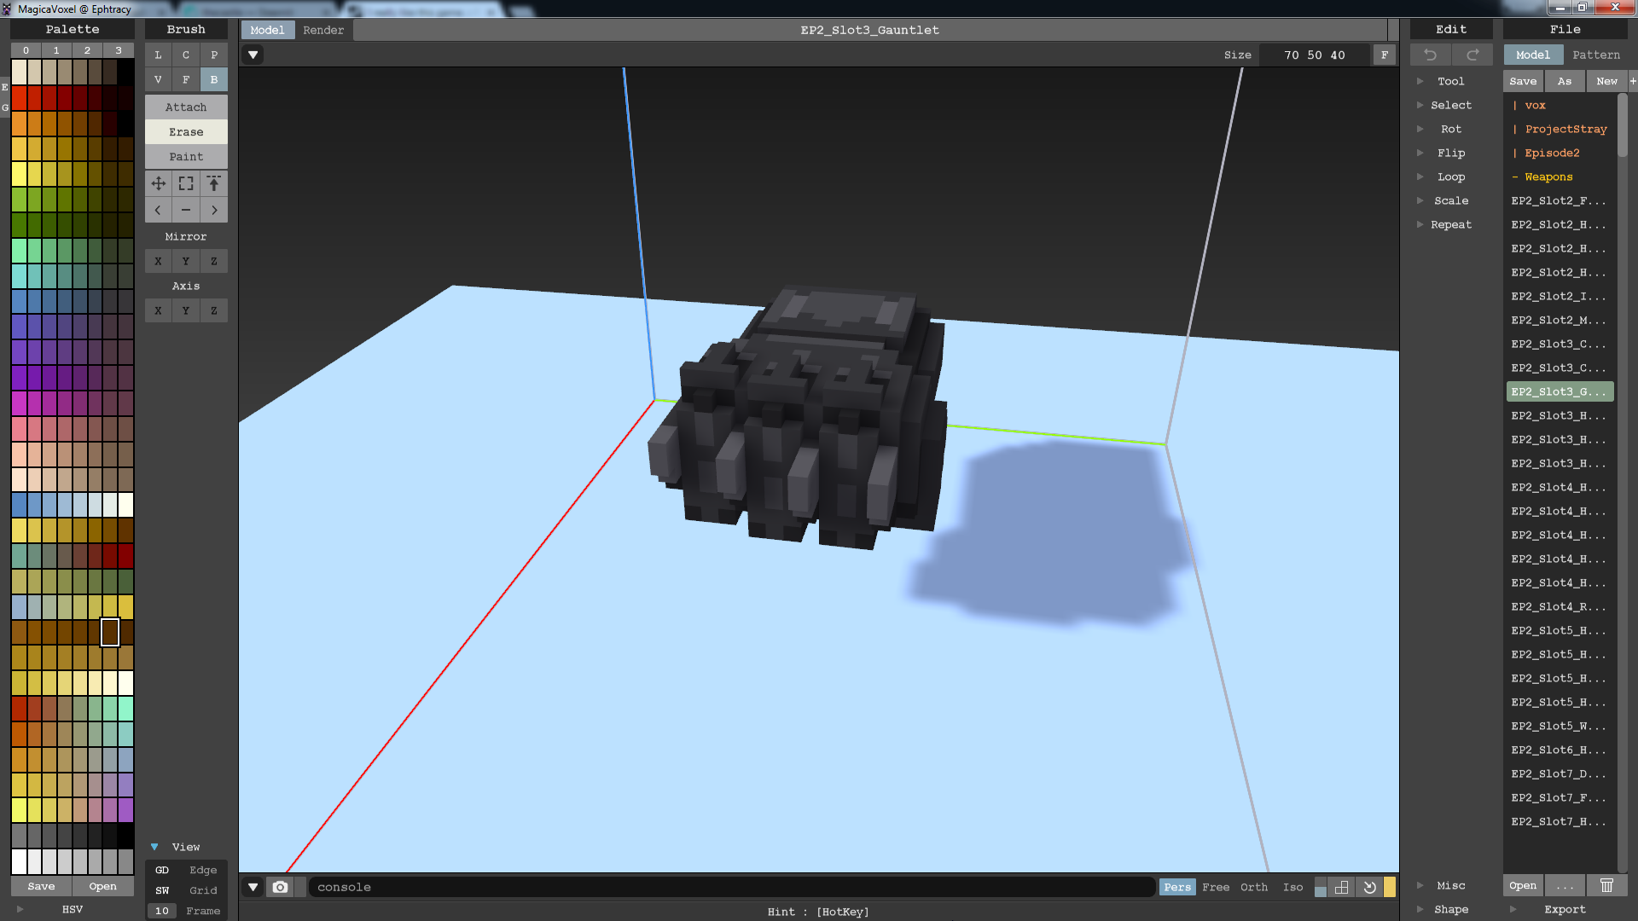Toggle Mirror X axis
This screenshot has height=921, width=1638.
[158, 261]
